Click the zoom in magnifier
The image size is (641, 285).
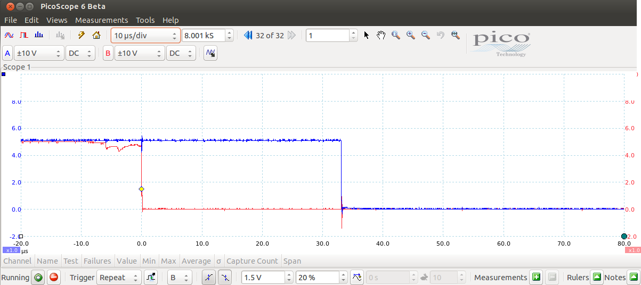click(411, 36)
